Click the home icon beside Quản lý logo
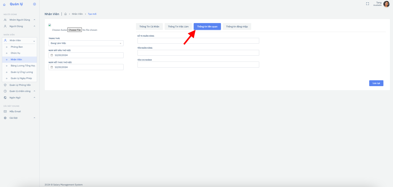 (x=4, y=4)
